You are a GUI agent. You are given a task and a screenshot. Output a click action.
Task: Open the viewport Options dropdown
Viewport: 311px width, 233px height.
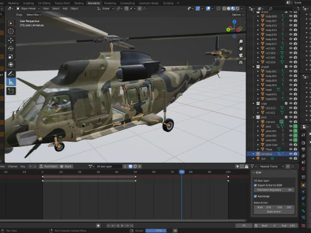coord(238,15)
